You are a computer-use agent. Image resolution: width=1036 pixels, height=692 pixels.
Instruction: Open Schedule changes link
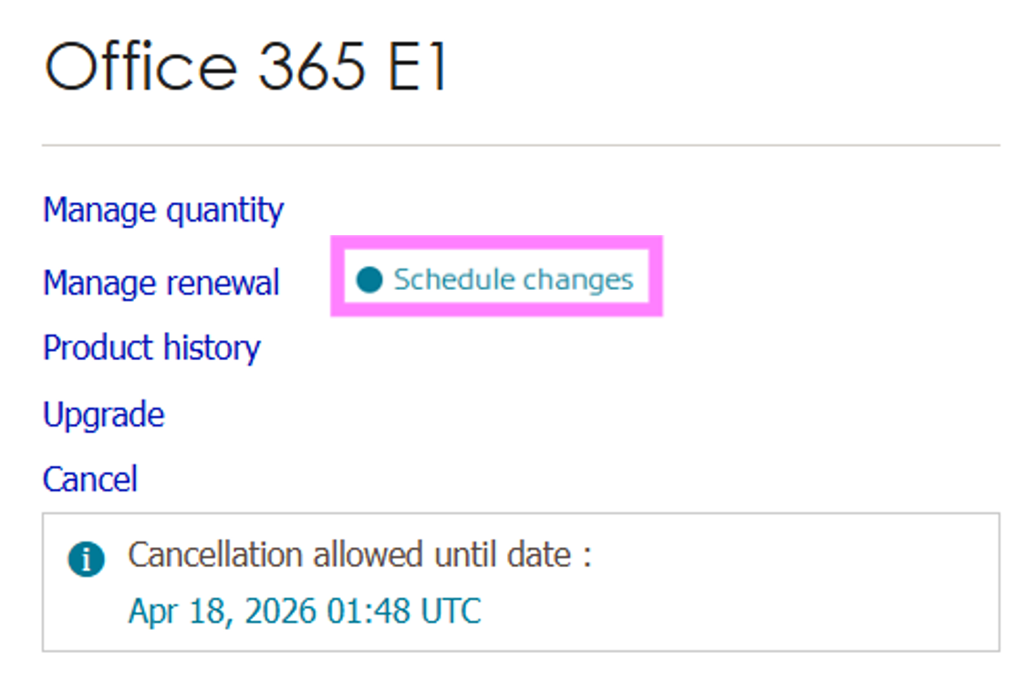(513, 279)
